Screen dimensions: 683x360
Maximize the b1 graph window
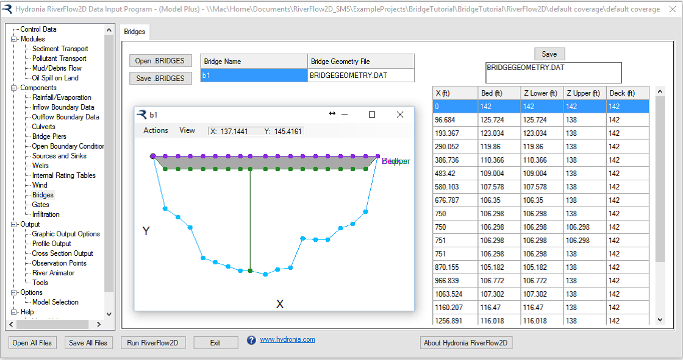pos(372,115)
